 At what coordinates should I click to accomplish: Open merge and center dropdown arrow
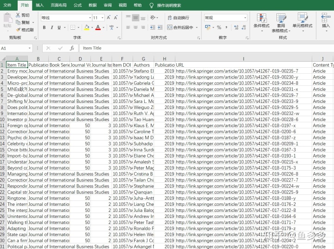[197, 27]
